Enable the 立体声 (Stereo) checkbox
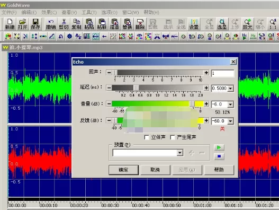Screen dimensions: 279x210 [x=147, y=137]
